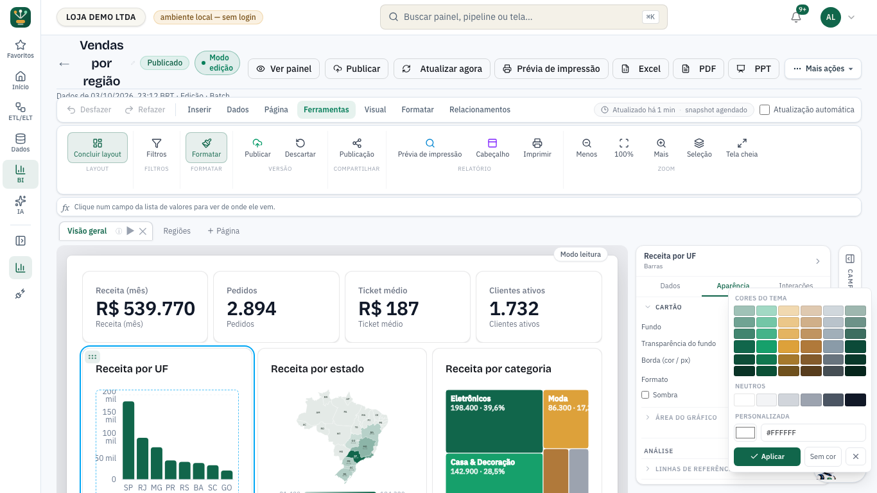Open Cabeçalho report tool
Screen dimensions: 877x493
(492, 148)
